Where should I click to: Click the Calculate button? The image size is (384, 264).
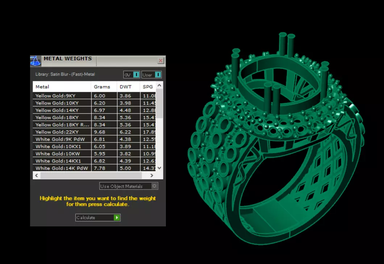pos(98,218)
